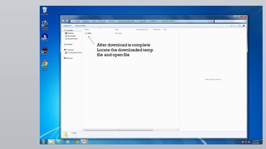Click the taskbar clock and date
Image resolution: width=266 pixels, height=149 pixels.
click(x=256, y=142)
